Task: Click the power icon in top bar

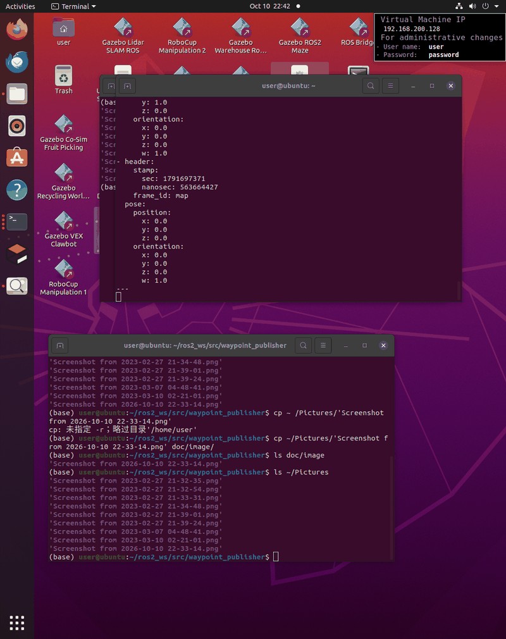Action: click(x=485, y=6)
